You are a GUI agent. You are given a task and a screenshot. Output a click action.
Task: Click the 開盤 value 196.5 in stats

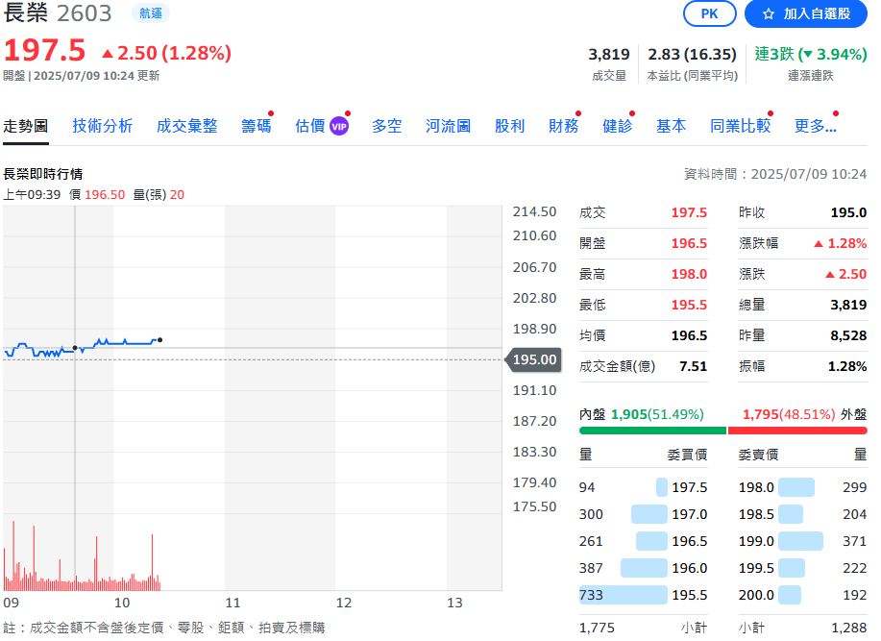[x=689, y=243]
